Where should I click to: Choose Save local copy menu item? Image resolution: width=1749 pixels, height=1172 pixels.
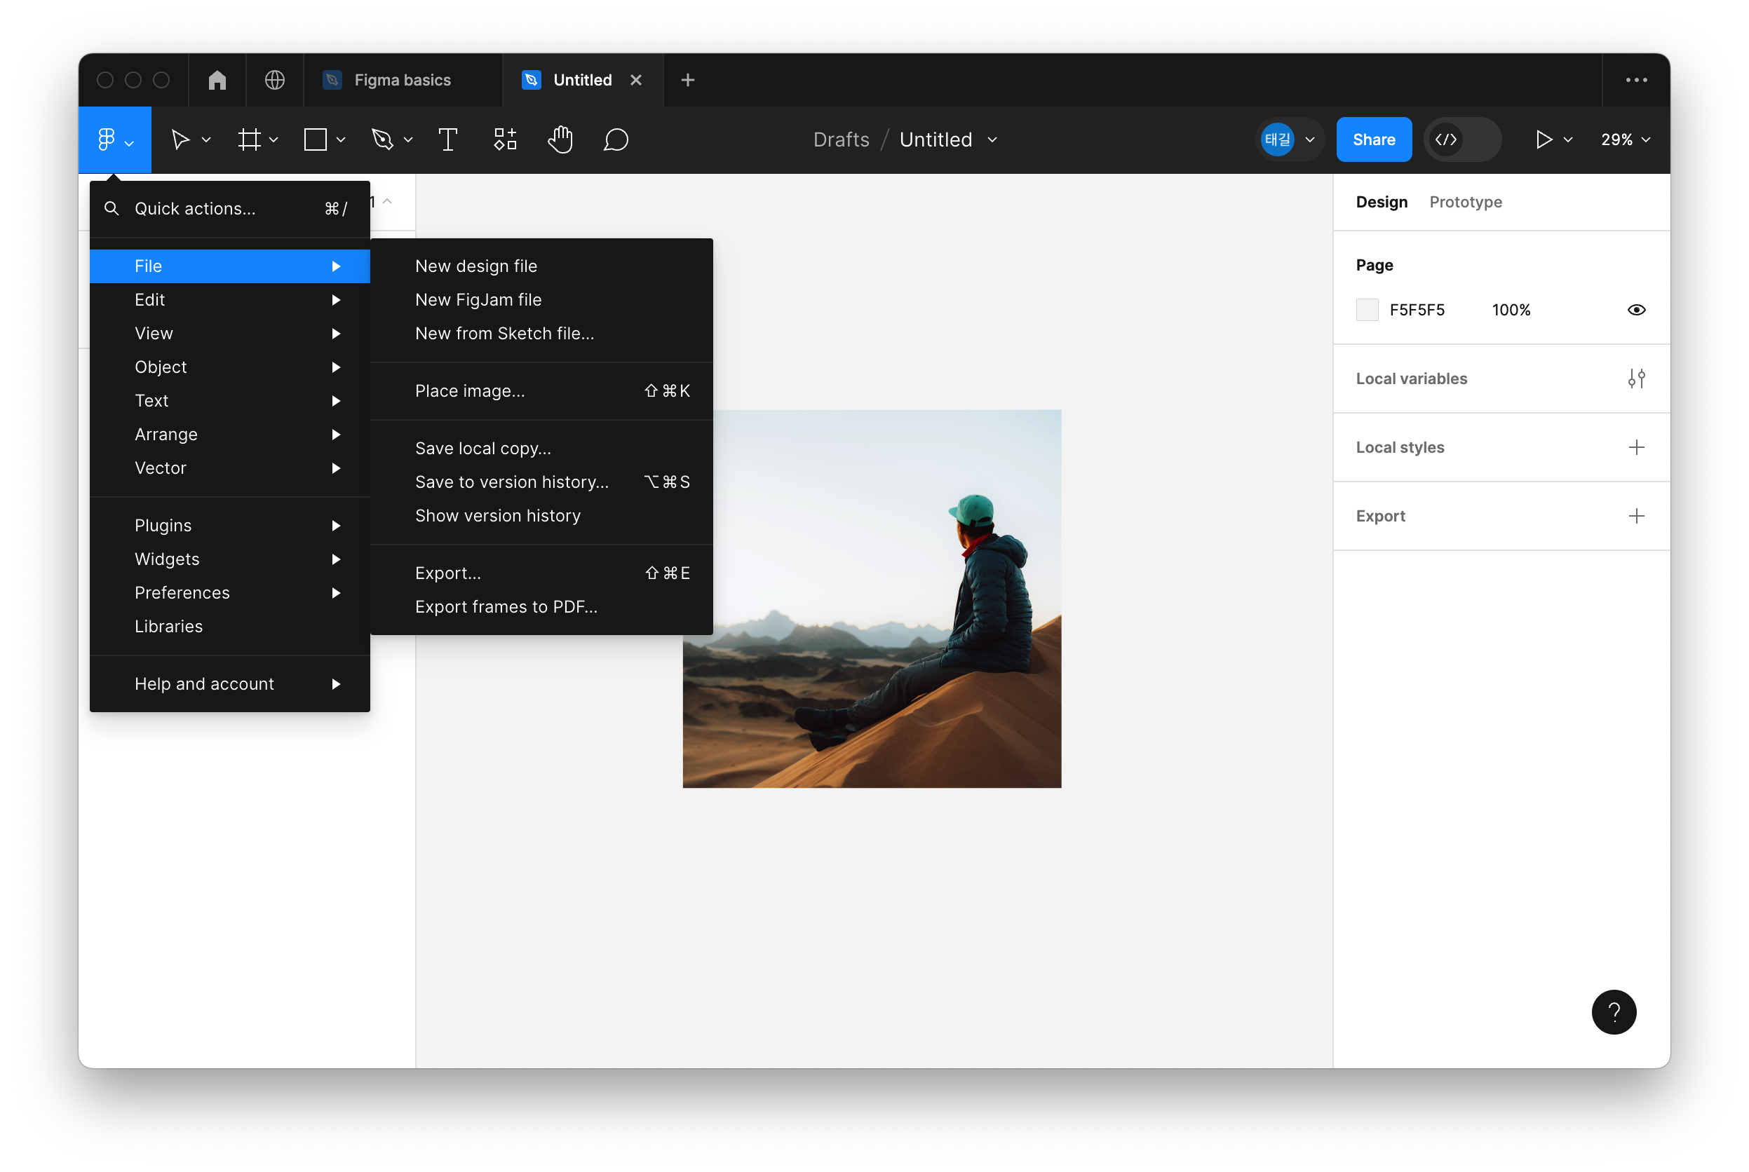click(x=483, y=449)
